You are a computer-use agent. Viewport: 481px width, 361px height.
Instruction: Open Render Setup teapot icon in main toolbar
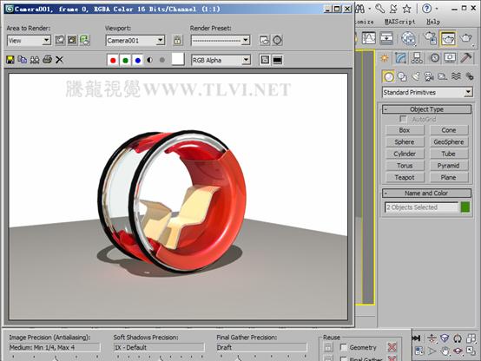coord(431,38)
